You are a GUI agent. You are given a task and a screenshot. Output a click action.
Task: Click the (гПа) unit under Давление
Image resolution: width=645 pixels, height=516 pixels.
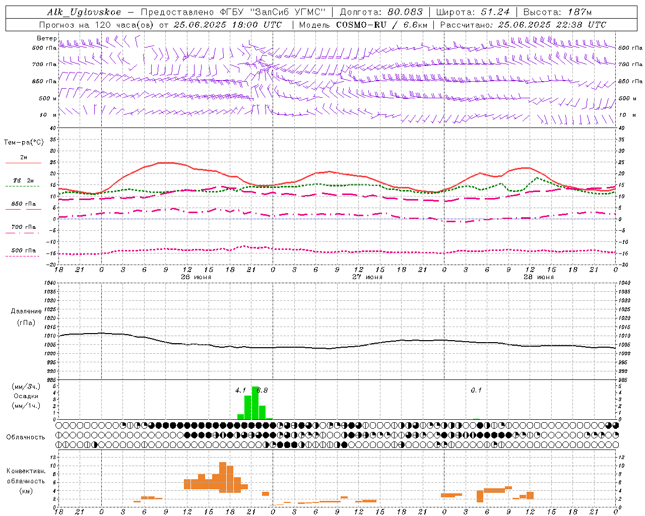(x=26, y=323)
